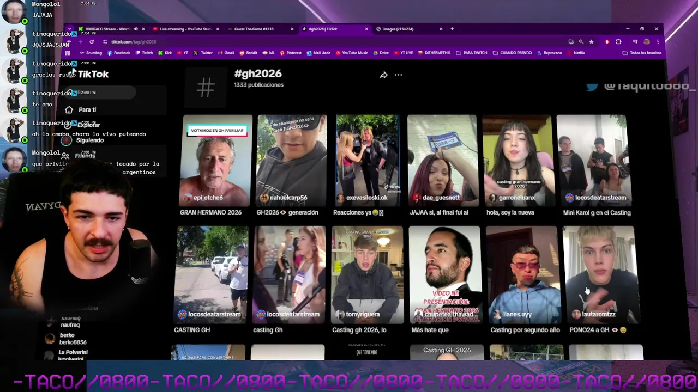Open the chupetealthawad Más hate que video

coord(444,275)
